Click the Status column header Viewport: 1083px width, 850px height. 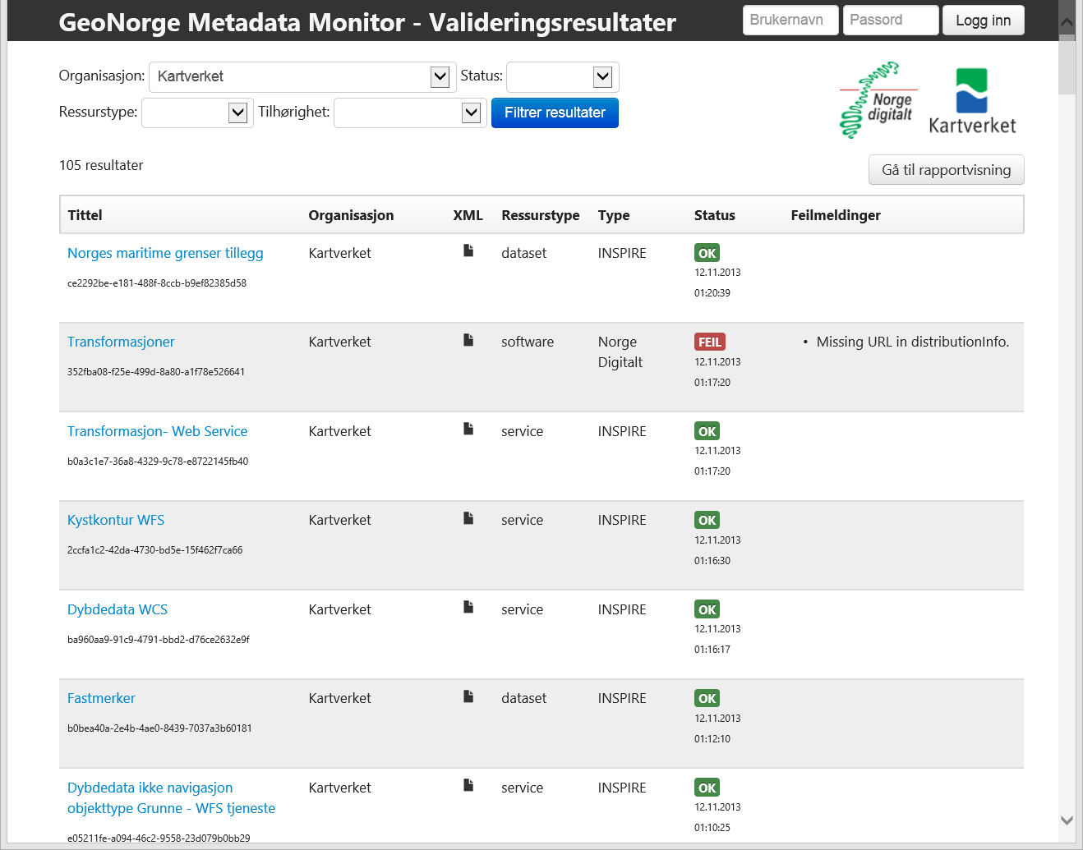(714, 215)
